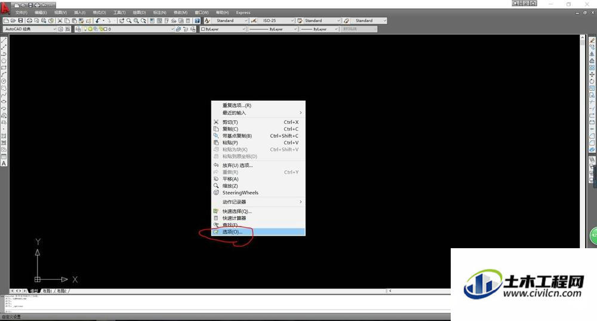Viewport: 597px width, 321px height.
Task: Expand the 动作记录器 submenu
Action: (x=258, y=202)
